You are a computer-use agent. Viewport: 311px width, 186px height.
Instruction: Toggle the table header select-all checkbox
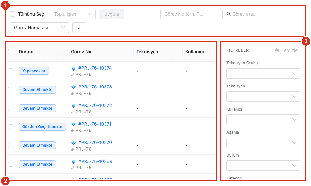point(11,52)
